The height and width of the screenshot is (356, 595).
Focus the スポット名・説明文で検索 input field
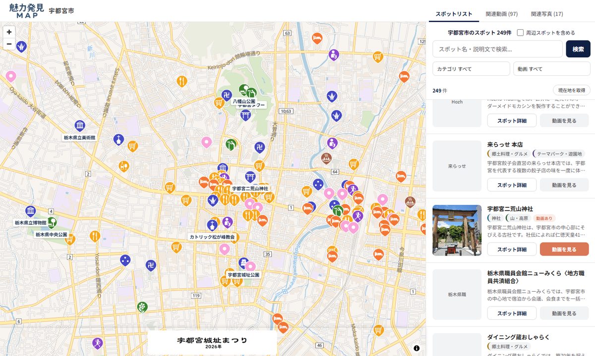498,49
